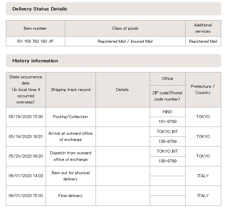Click the Additional services column header

coord(203,28)
